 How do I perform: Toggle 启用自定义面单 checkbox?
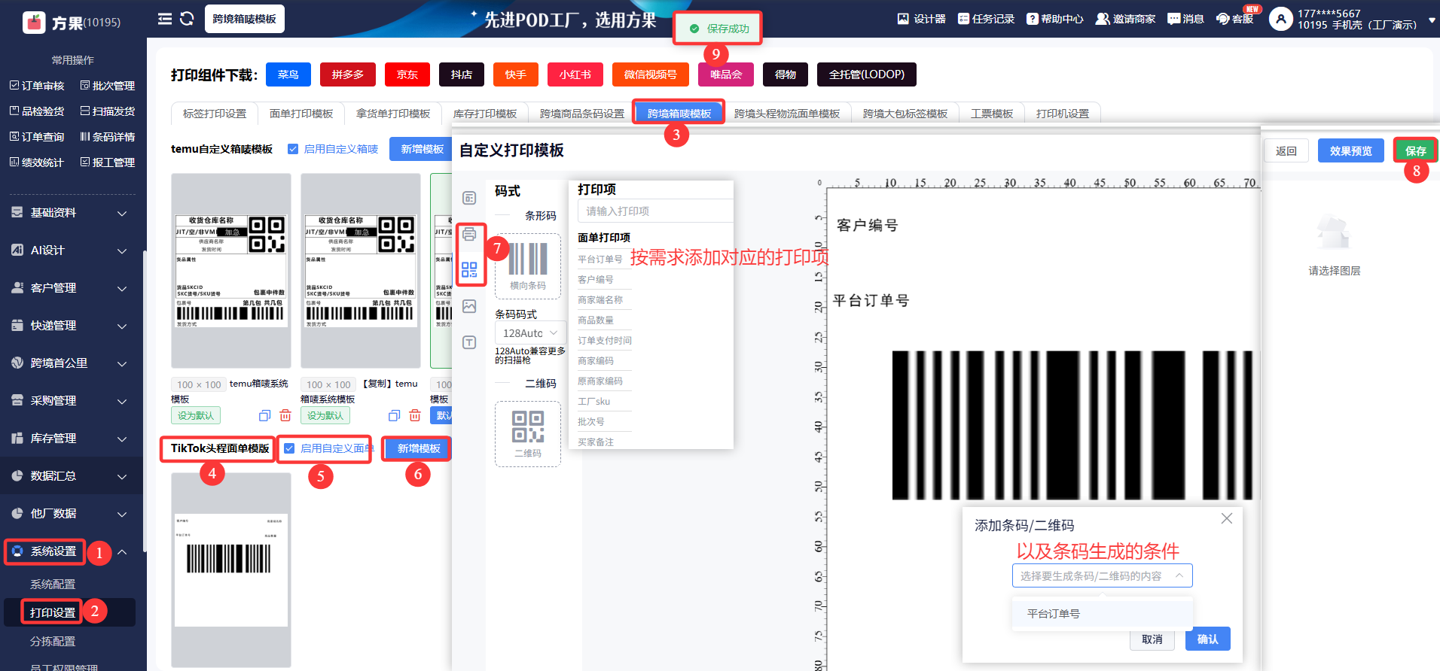point(289,448)
